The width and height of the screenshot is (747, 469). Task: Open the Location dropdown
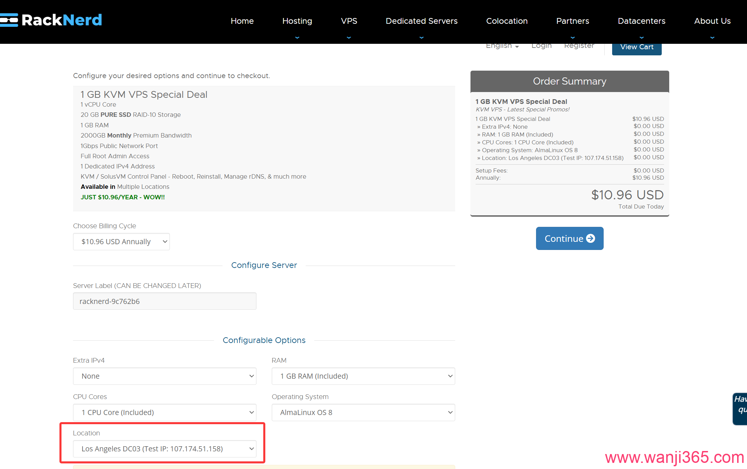point(165,449)
